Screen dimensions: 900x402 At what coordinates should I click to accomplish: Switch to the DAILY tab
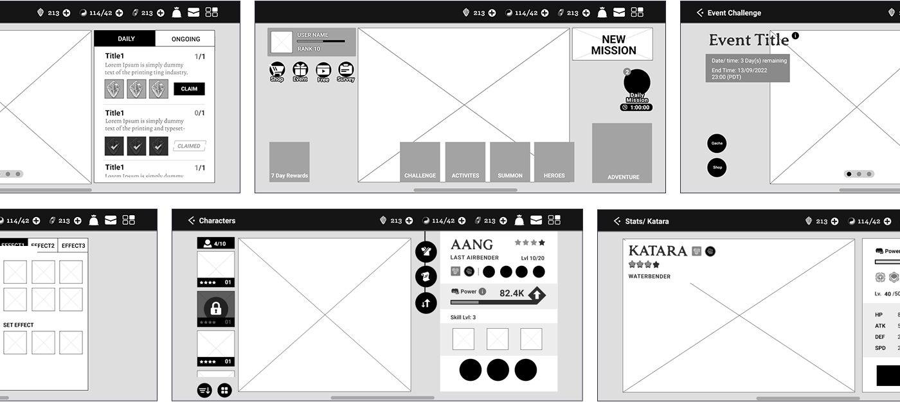click(125, 39)
